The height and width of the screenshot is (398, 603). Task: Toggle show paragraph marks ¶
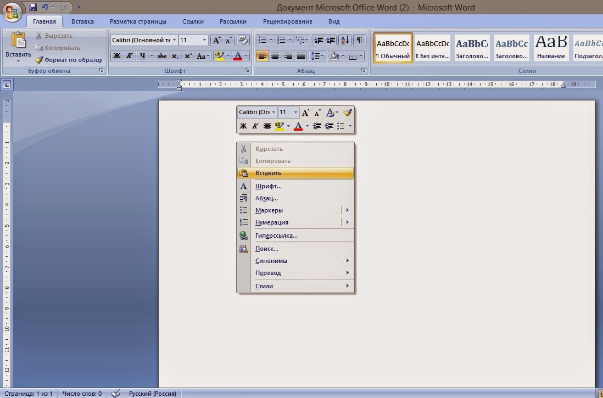point(359,40)
